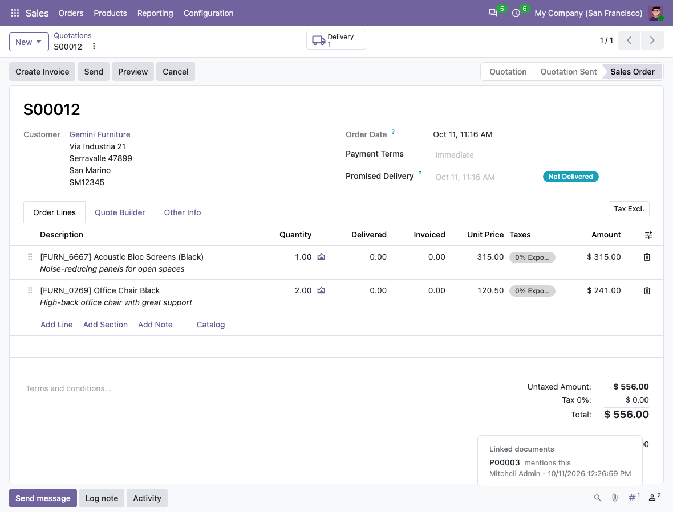Delete the Office Chair Black order line
The height and width of the screenshot is (512, 673).
[647, 290]
